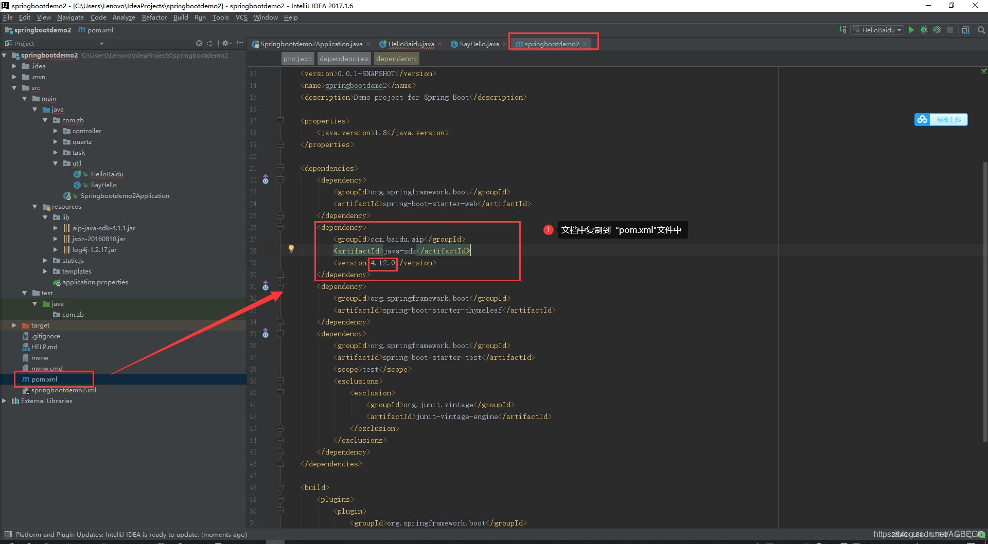Screen dimensions: 988x544
Task: Click the Platform and Plugin Updates status message
Action: tap(131, 535)
